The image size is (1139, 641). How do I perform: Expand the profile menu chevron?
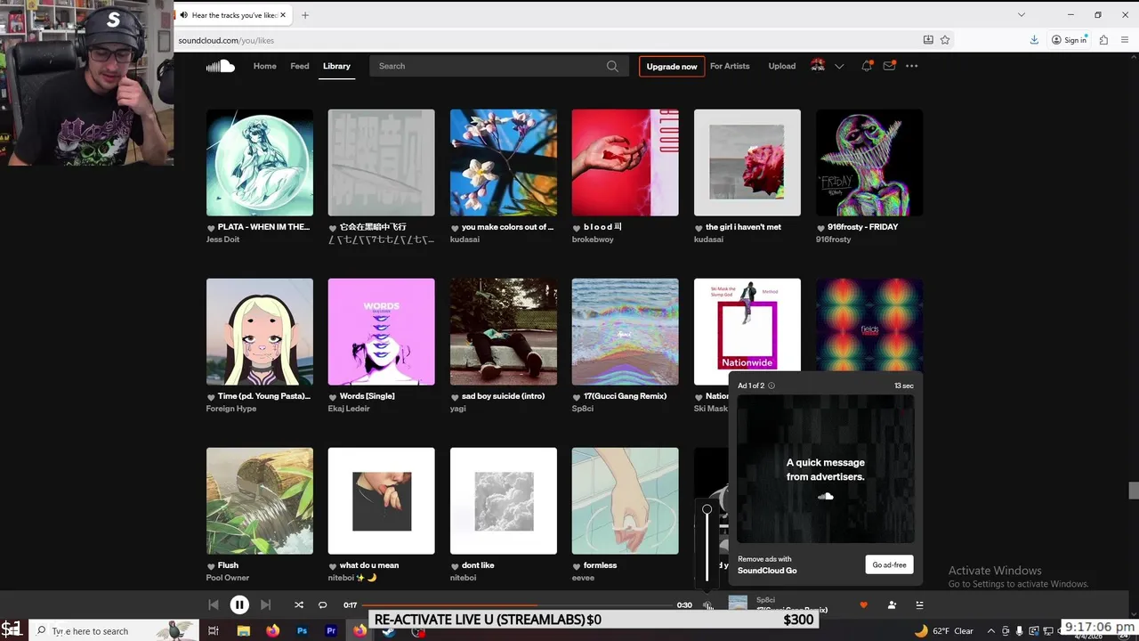[x=838, y=66]
